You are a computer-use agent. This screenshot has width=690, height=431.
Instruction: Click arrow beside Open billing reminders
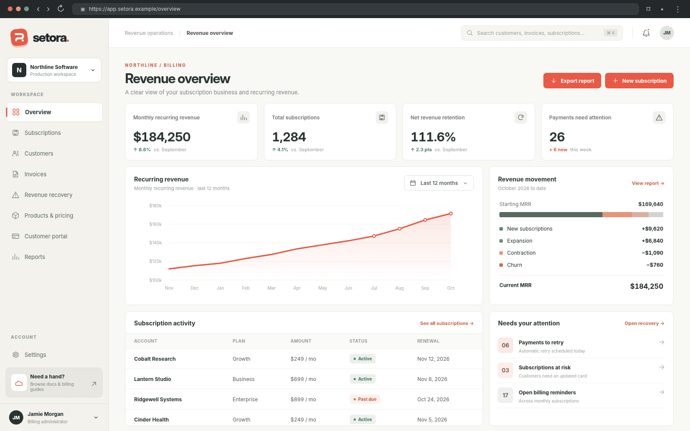(662, 392)
